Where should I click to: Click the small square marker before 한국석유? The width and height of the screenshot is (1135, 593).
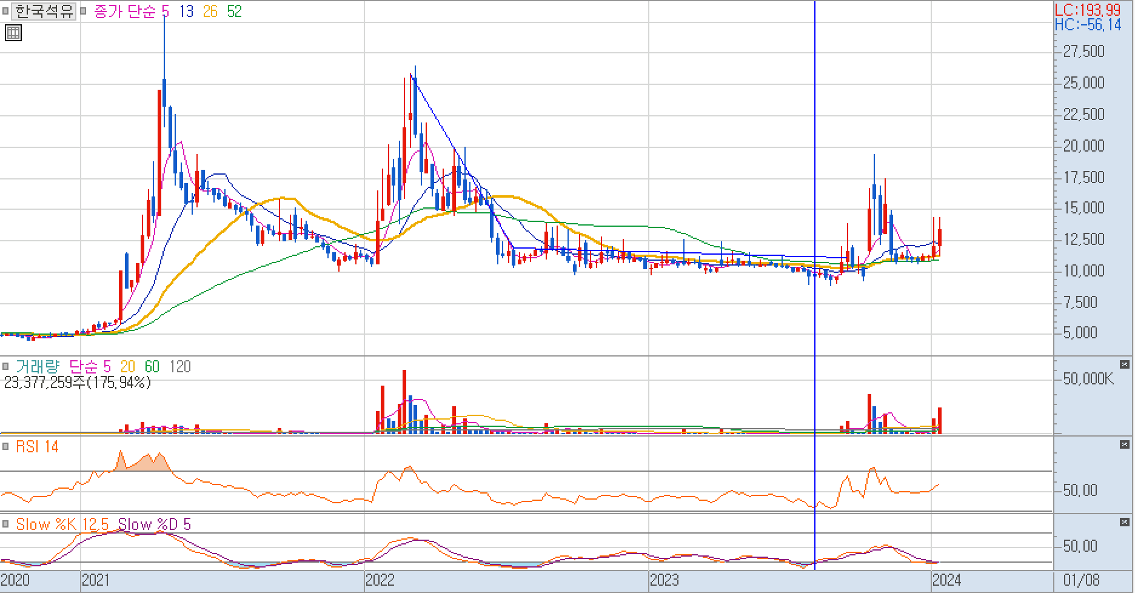(5, 12)
